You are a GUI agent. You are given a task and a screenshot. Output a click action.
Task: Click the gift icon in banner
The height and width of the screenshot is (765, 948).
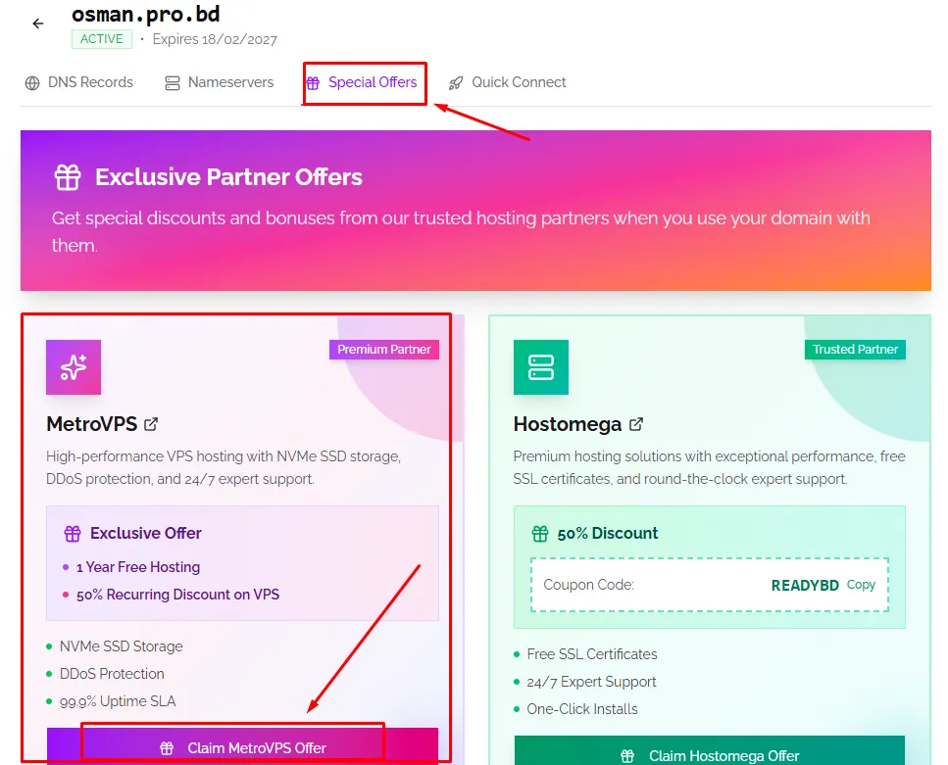[x=68, y=177]
